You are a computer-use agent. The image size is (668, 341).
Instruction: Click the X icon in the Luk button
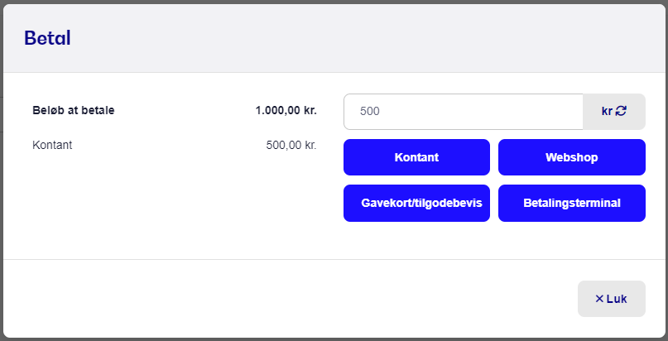pos(599,299)
